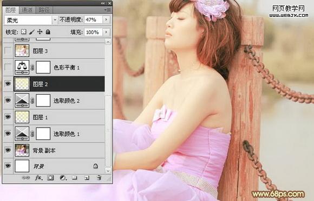Click 选取颜色 1 adjustment icon

22,133
